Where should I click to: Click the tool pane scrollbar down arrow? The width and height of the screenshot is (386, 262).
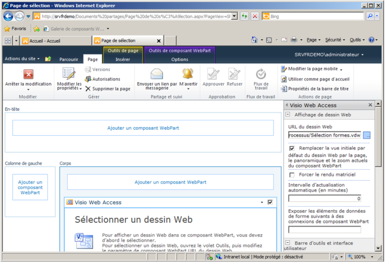click(x=378, y=248)
